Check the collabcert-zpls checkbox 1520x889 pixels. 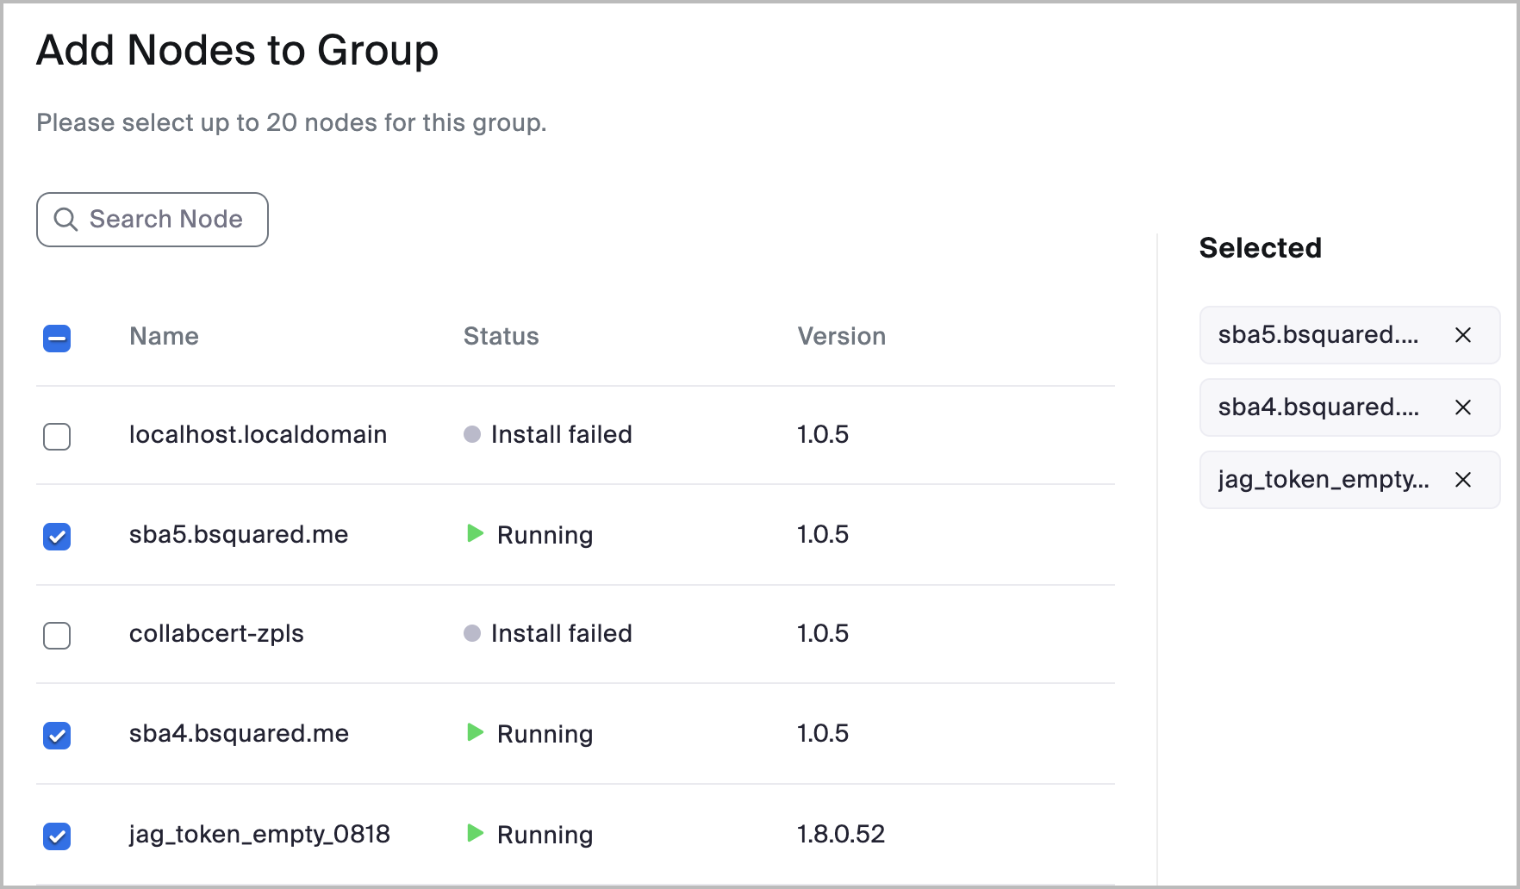57,636
